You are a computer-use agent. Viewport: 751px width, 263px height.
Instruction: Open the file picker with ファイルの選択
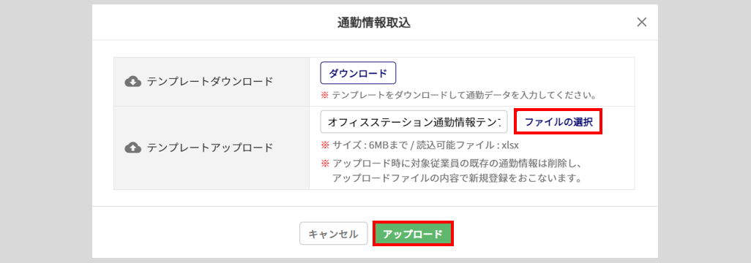click(558, 122)
